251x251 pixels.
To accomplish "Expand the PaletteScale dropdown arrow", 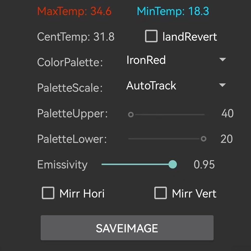I will click(x=222, y=85).
